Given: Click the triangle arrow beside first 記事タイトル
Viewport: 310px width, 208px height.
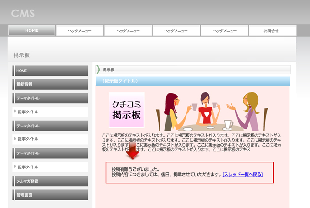Looking at the screenshot, I should 15,112.
